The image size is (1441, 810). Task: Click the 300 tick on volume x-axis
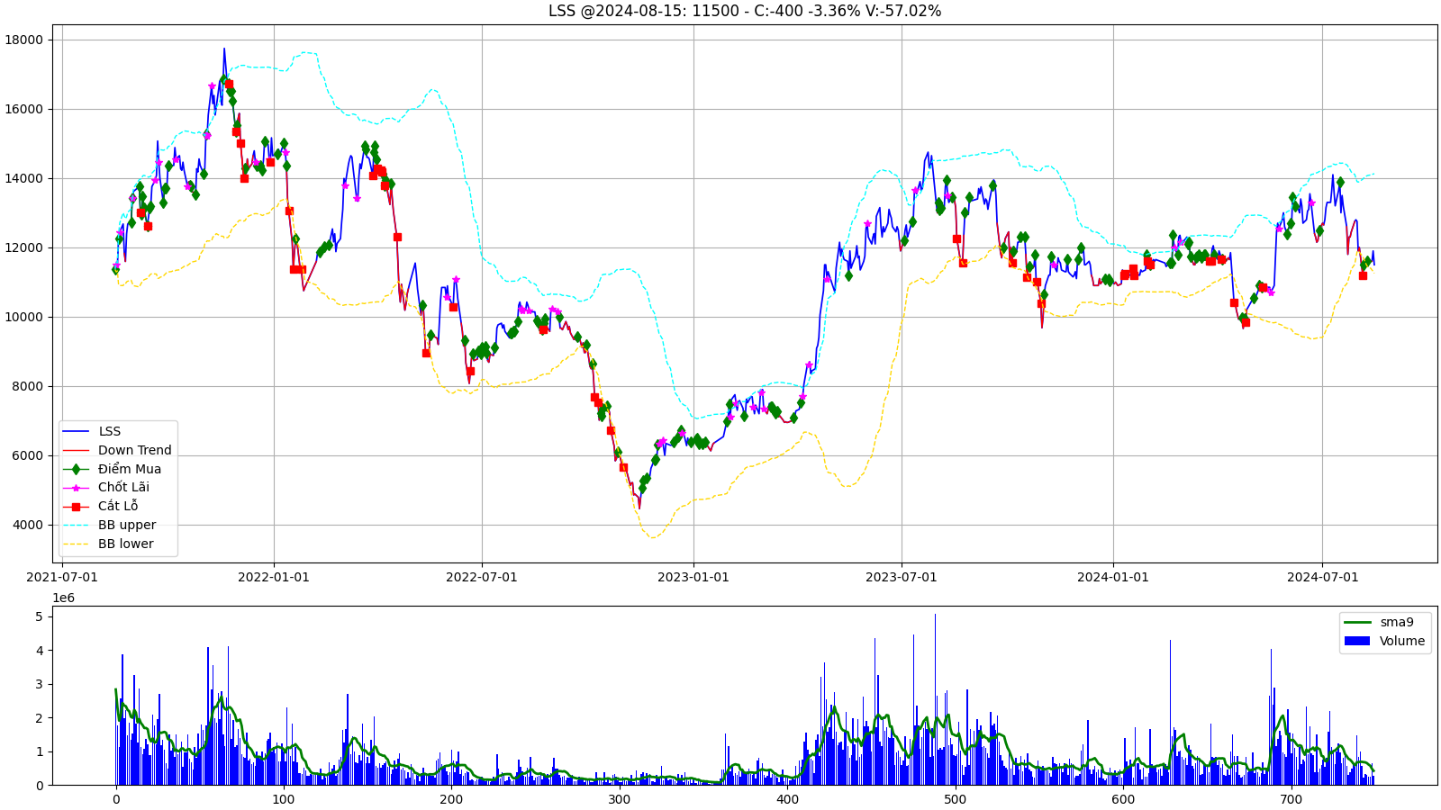point(619,799)
